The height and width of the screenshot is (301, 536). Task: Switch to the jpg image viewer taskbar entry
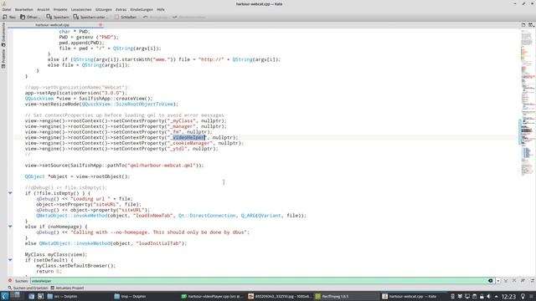click(x=279, y=296)
